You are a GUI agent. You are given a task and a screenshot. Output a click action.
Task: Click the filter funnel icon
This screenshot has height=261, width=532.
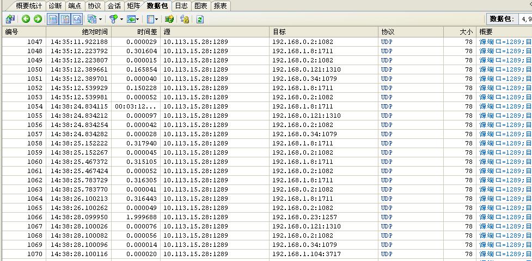pyautogui.click(x=113, y=19)
